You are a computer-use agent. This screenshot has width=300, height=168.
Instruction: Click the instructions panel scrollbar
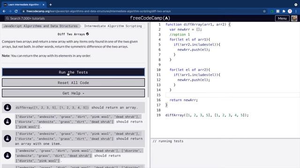[x=149, y=60]
